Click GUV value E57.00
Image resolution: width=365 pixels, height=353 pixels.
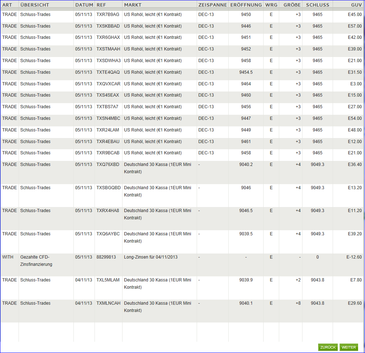click(x=355, y=26)
